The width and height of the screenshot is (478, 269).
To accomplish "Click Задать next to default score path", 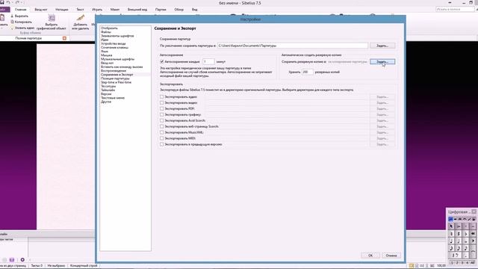I will click(x=382, y=46).
